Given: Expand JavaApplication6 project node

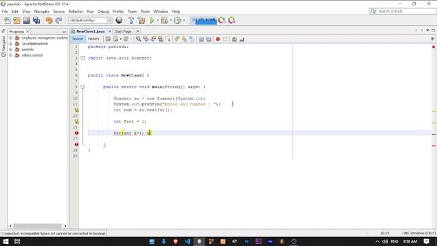Looking at the screenshot, I should pos(11,44).
